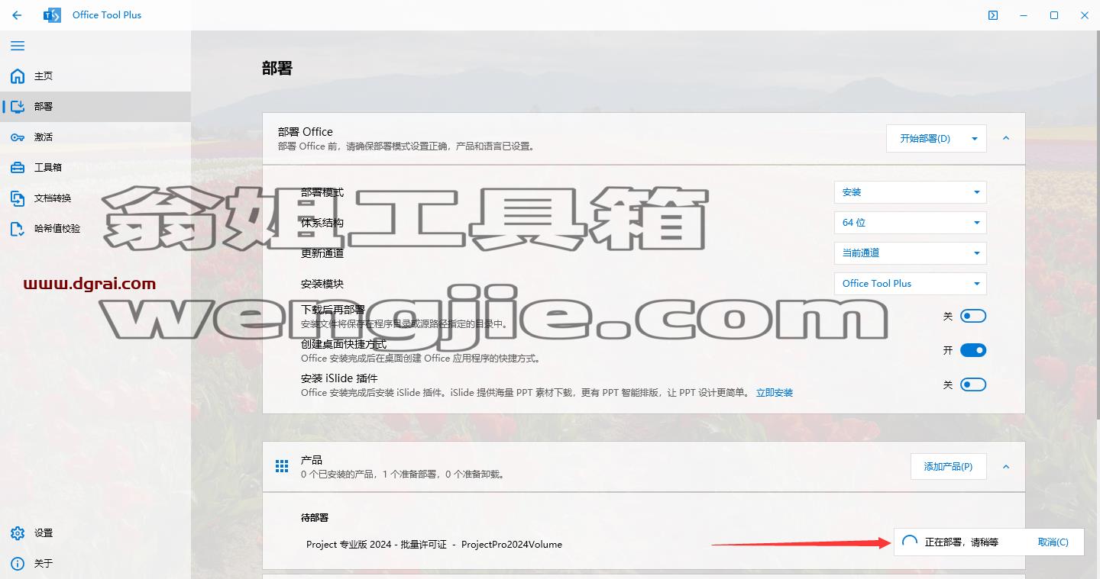Enable the install iSlide plugin toggle
This screenshot has height=579, width=1100.
click(973, 384)
